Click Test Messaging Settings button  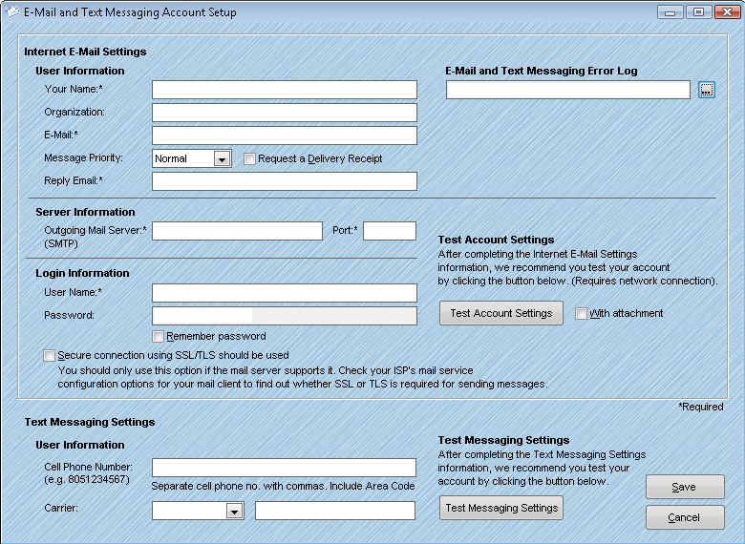[x=501, y=508]
